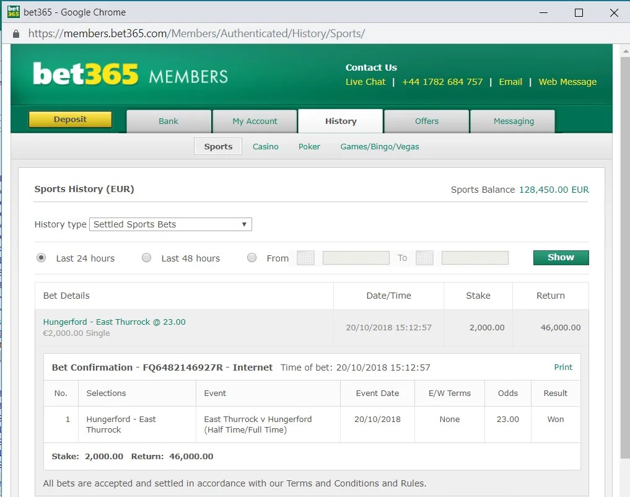
Task: Select the From date range radio button
Action: coord(252,258)
